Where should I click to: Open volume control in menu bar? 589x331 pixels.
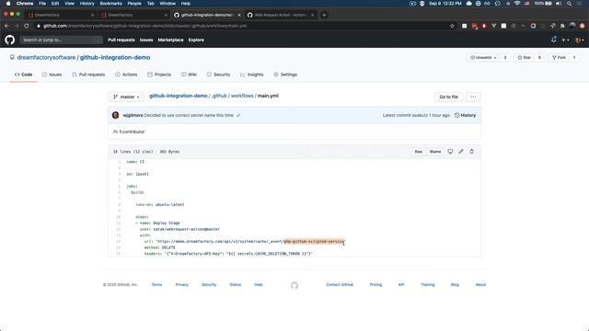[559, 4]
